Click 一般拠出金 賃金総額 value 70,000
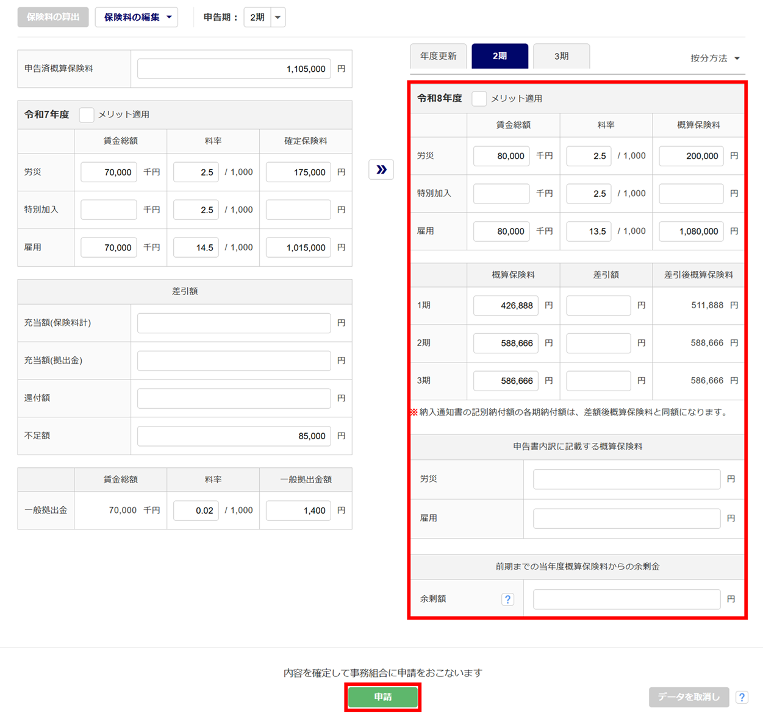 [x=123, y=511]
